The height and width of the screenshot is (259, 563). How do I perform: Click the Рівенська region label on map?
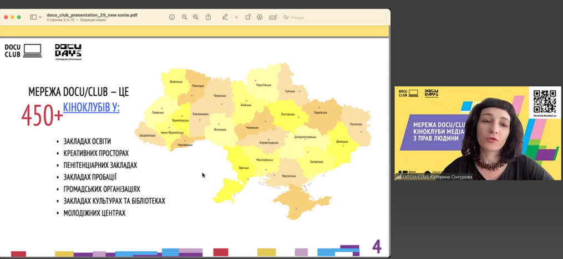pyautogui.click(x=197, y=86)
